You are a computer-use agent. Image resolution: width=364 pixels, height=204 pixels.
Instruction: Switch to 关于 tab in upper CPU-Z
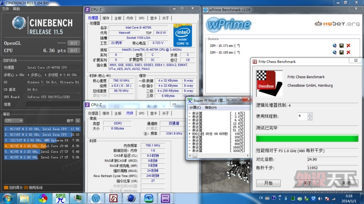tap(166, 18)
